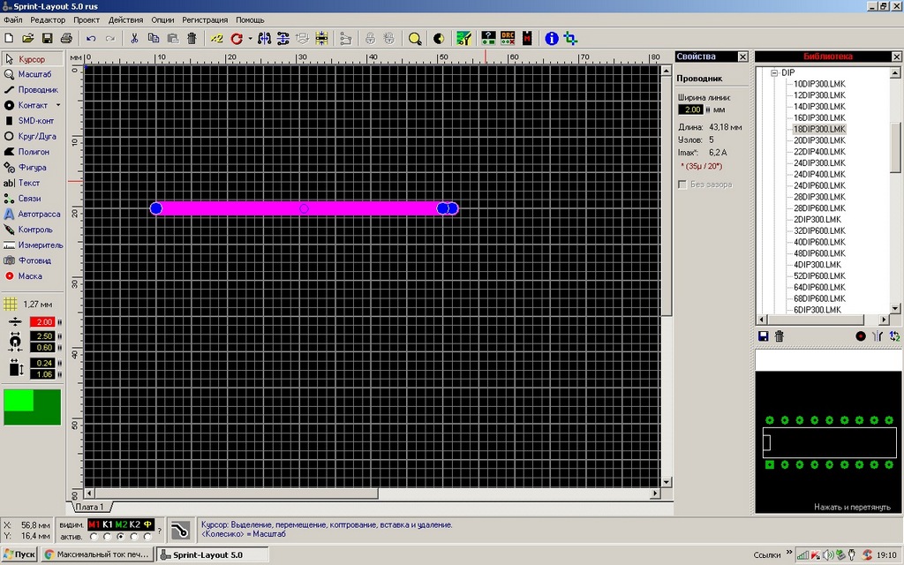Save component with library floppy disk icon
The image size is (904, 565).
pos(764,336)
